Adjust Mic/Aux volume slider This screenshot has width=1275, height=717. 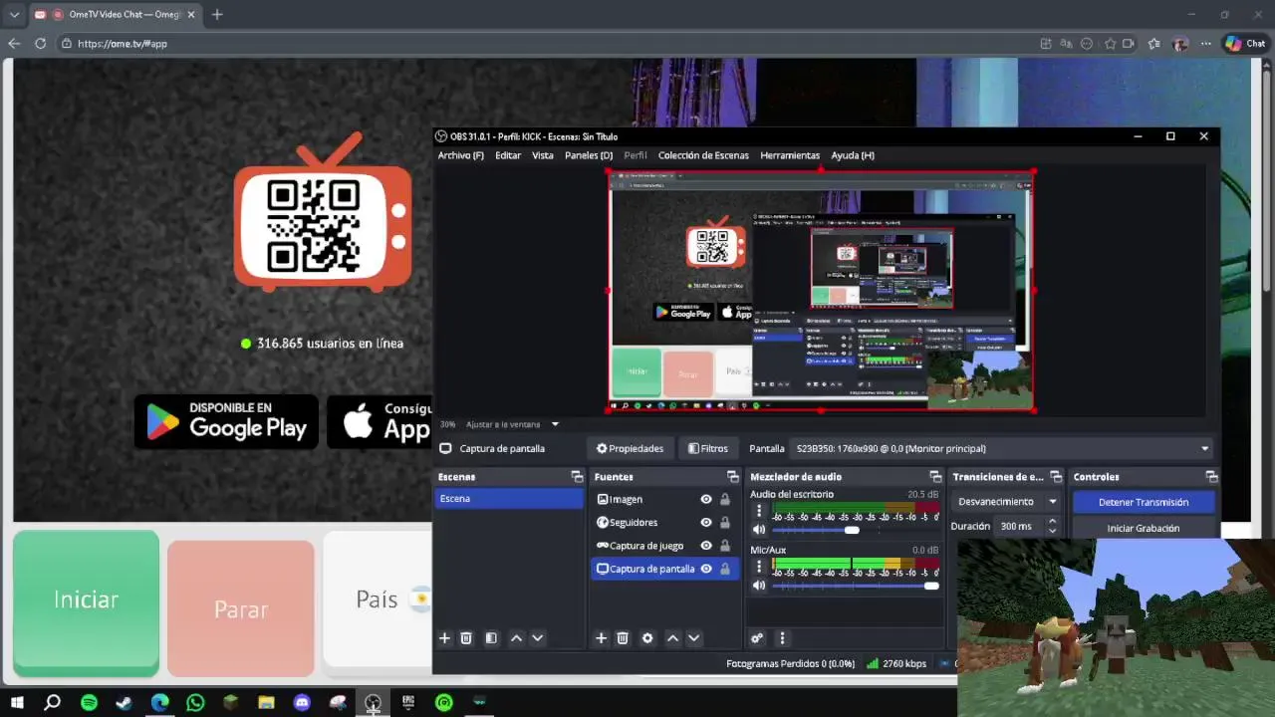coord(931,586)
